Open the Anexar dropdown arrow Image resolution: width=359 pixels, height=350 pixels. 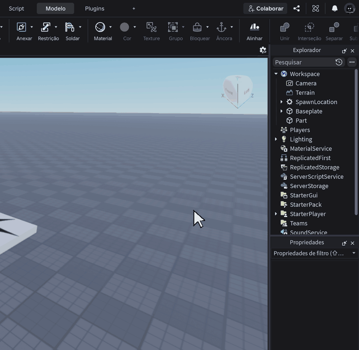(x=31, y=27)
